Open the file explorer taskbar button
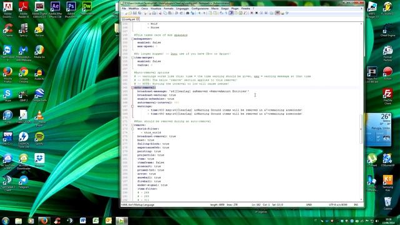This screenshot has width=400, height=225. click(18, 221)
